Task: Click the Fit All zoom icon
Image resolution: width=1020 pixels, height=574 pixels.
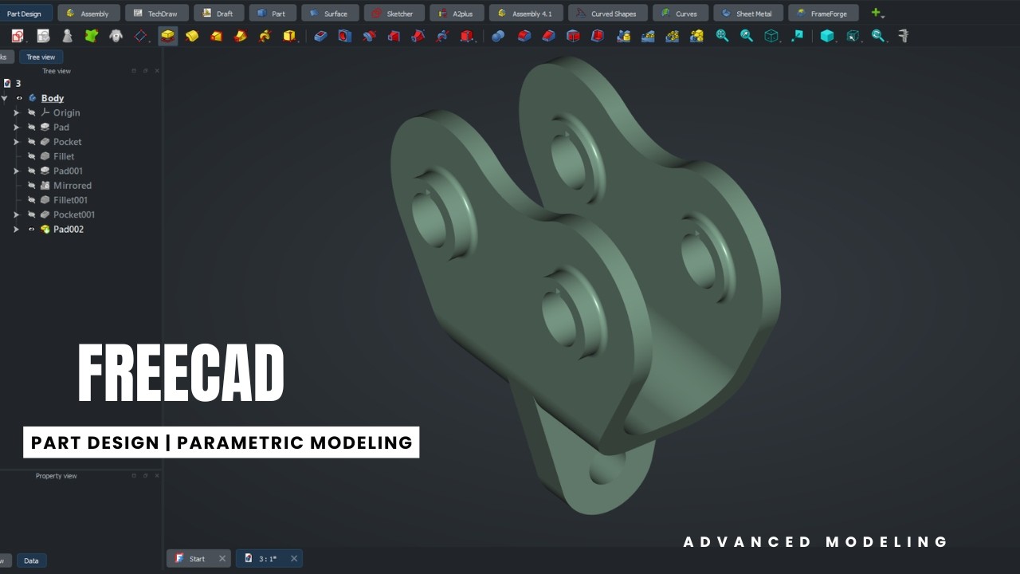Action: 722,36
